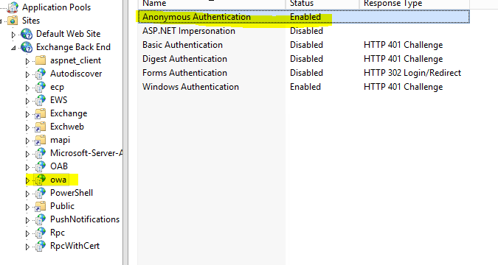The height and width of the screenshot is (265, 498).
Task: Click the Sites folder icon
Action: [x=13, y=21]
